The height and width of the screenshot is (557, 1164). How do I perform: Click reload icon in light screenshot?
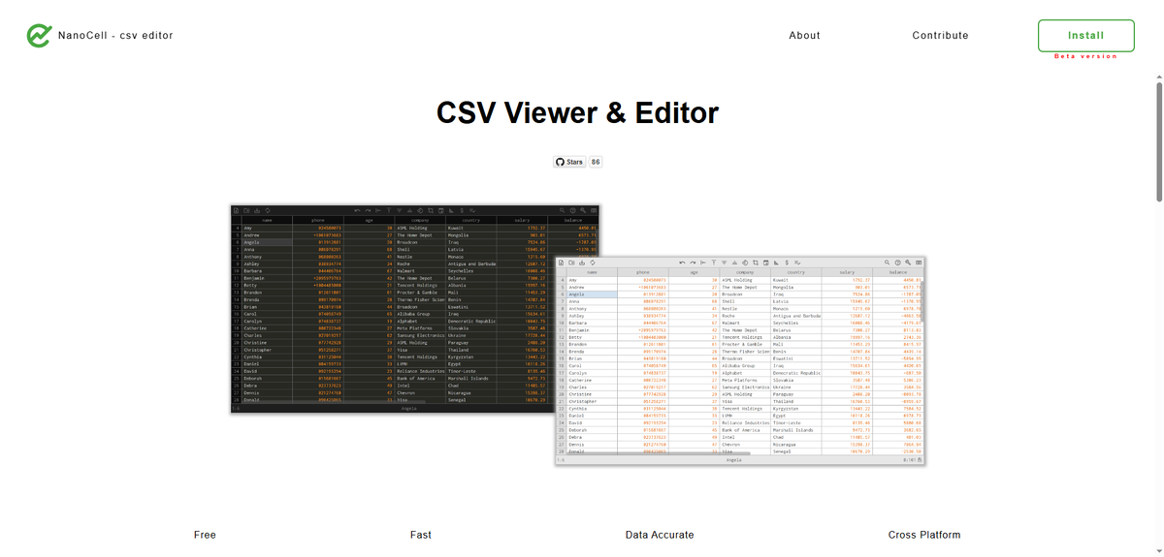pyautogui.click(x=593, y=263)
